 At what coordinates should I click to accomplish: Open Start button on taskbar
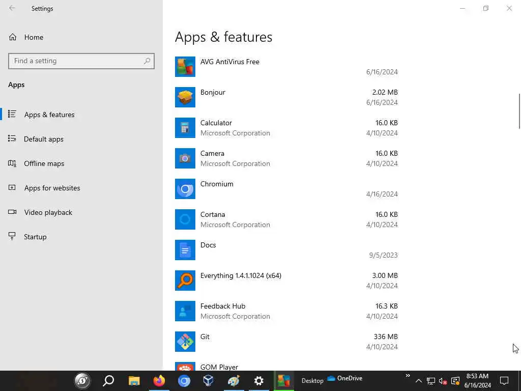[82, 381]
